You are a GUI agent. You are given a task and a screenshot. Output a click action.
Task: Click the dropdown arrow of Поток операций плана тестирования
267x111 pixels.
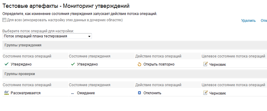(x=89, y=37)
